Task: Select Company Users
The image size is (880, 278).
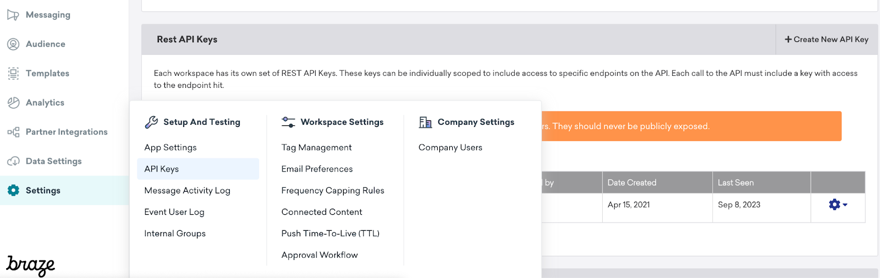Action: (x=450, y=148)
